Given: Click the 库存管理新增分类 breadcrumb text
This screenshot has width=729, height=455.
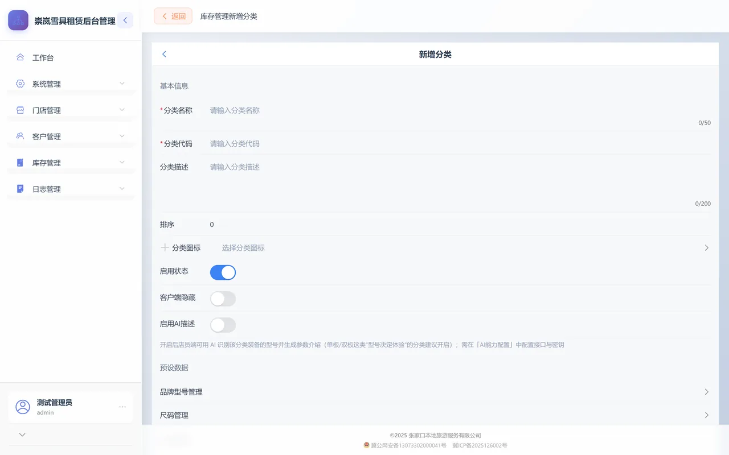Looking at the screenshot, I should (x=229, y=16).
